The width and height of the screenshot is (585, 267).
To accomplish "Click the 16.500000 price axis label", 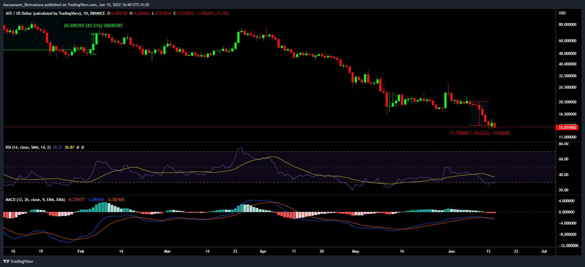I will coord(567,114).
